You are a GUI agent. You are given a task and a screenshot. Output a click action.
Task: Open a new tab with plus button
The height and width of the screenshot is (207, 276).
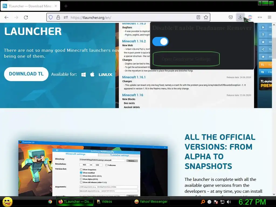click(66, 6)
